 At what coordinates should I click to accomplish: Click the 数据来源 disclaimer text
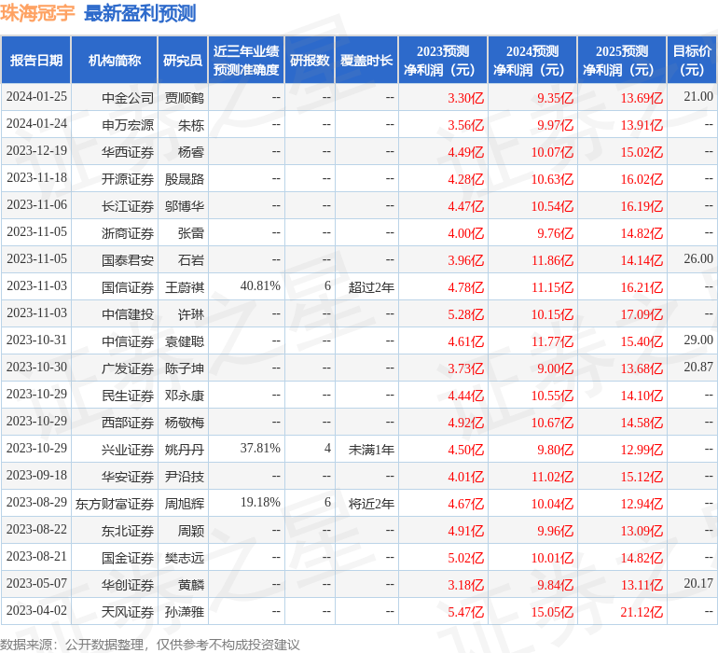pos(150,645)
